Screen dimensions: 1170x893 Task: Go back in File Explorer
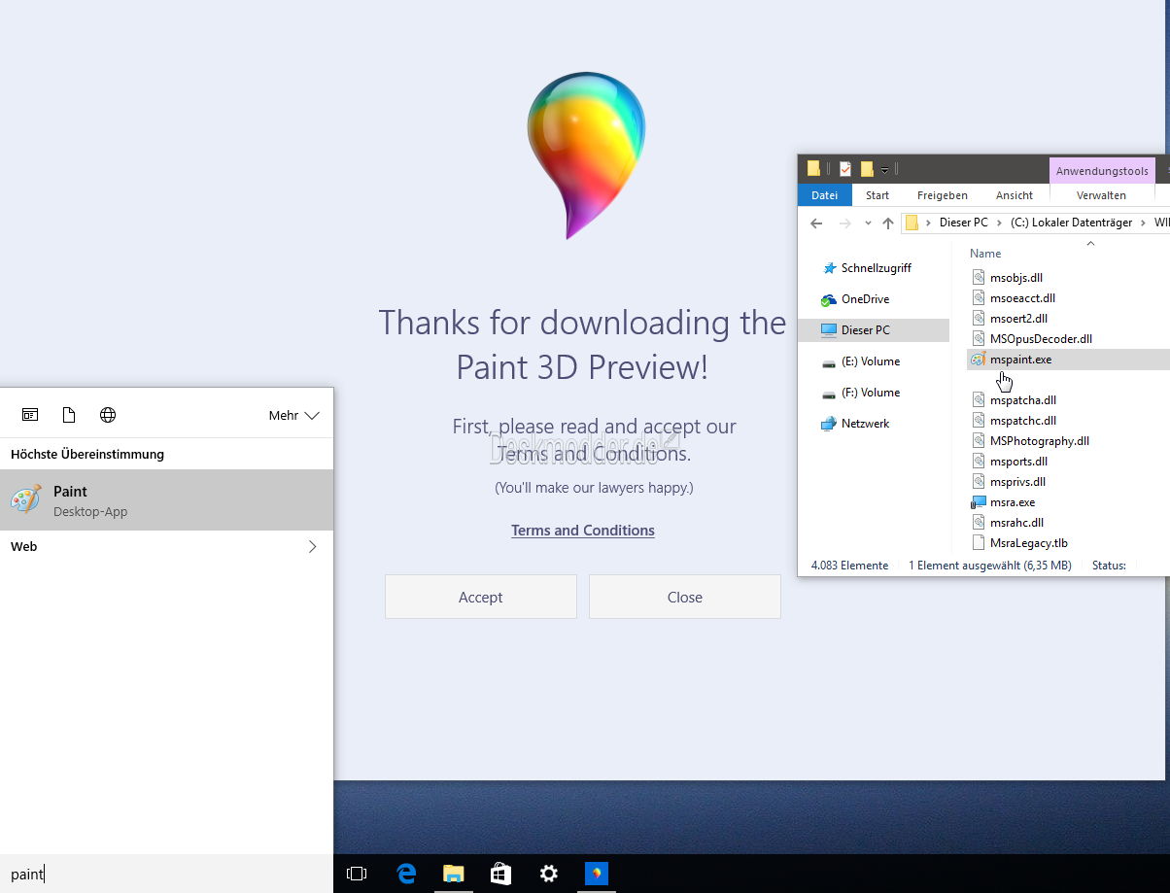816,223
